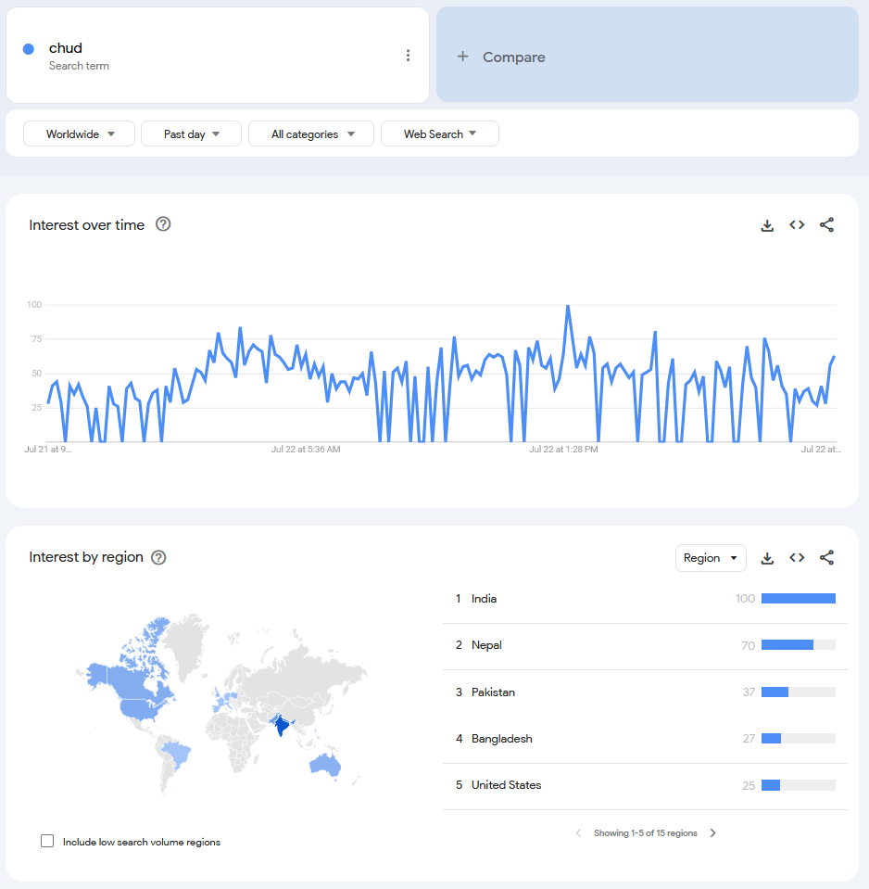The image size is (869, 889).
Task: Open the Past day time range dropdown
Action: click(191, 133)
